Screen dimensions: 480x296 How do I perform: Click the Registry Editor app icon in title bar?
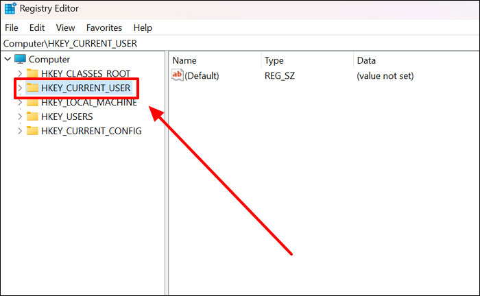tap(10, 9)
